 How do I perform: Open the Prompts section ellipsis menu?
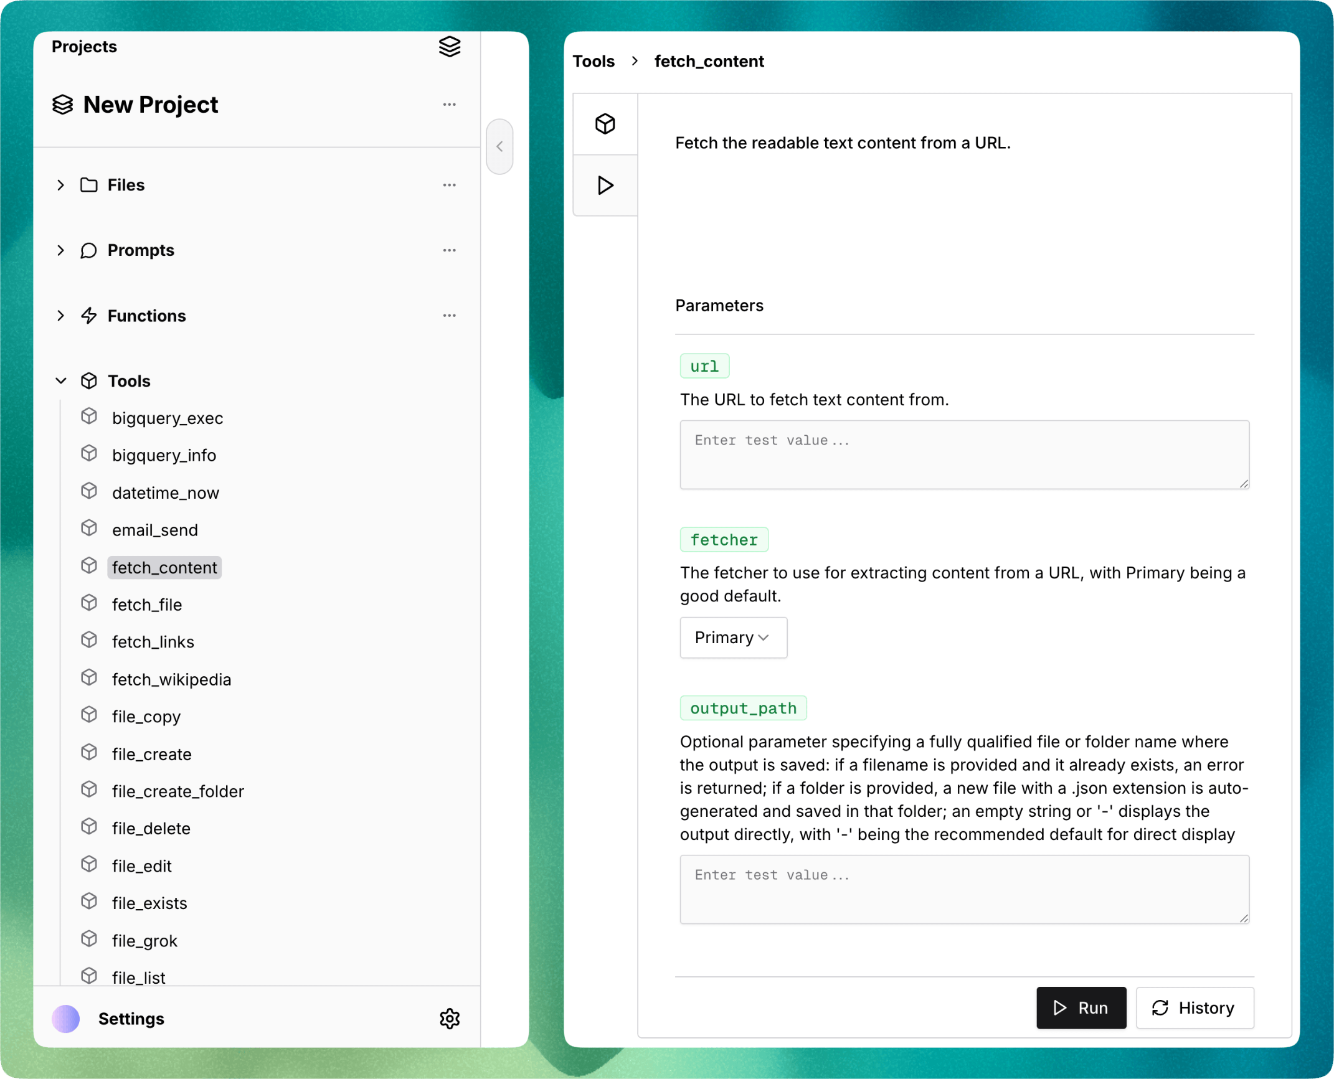[449, 250]
